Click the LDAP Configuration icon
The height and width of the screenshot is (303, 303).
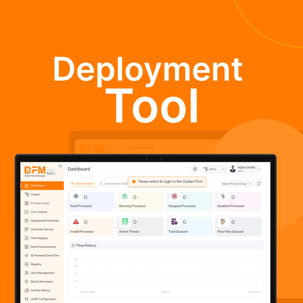tap(27, 299)
